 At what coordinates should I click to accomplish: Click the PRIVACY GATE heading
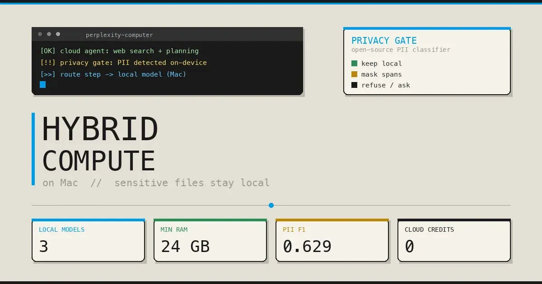pyautogui.click(x=384, y=41)
